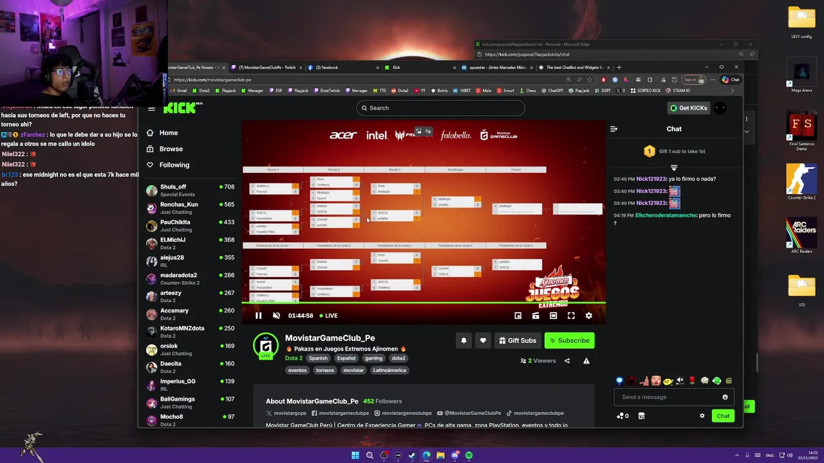
Task: Open LEVY config desktop folder
Action: (801, 22)
